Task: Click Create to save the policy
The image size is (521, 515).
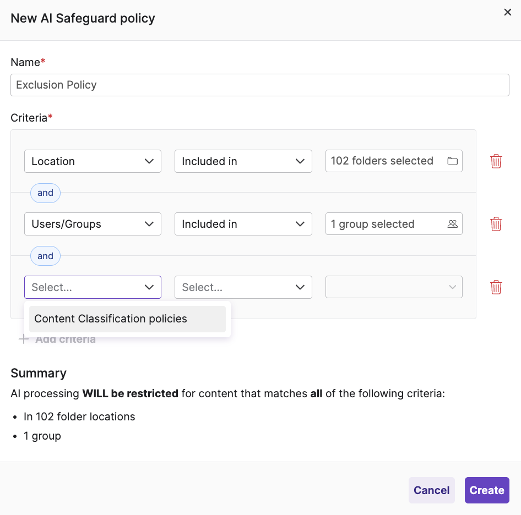Action: pyautogui.click(x=486, y=490)
